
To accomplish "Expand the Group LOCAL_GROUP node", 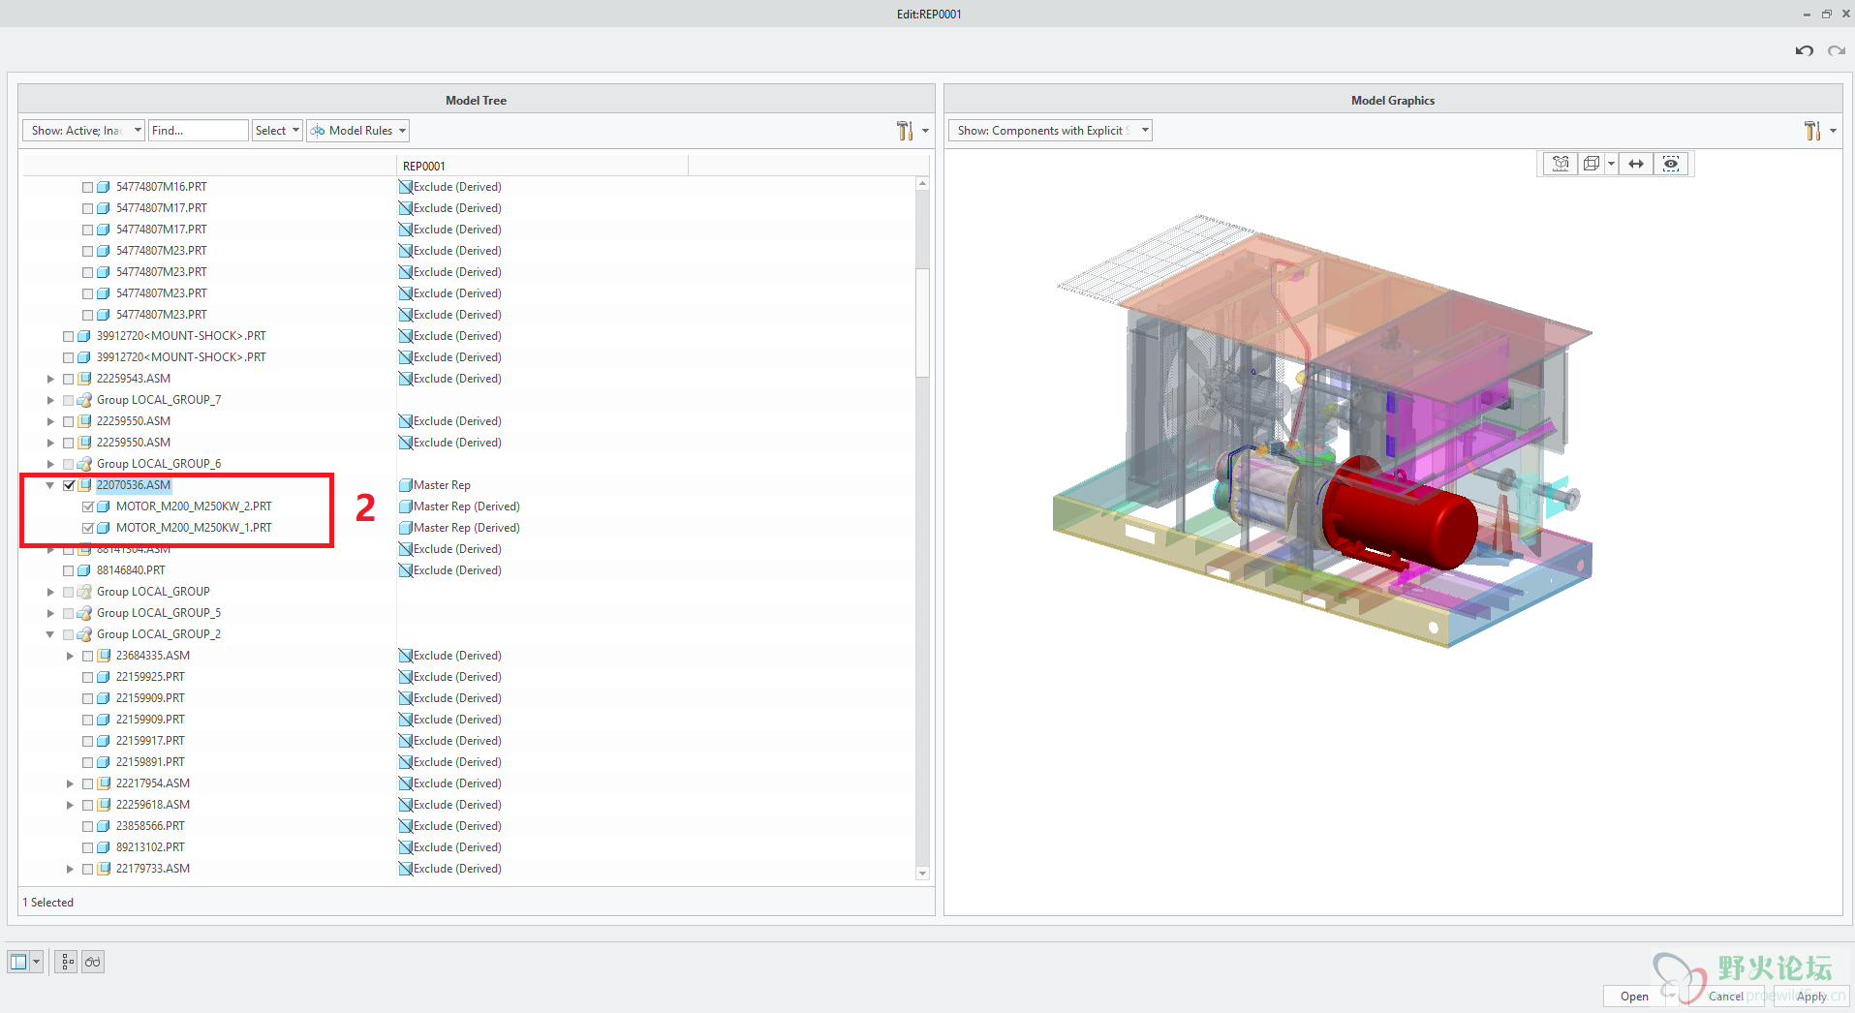I will click(x=50, y=592).
